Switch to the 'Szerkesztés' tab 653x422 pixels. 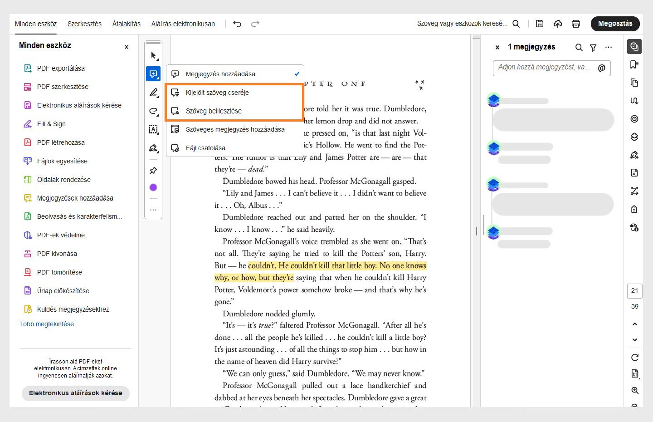click(x=84, y=24)
